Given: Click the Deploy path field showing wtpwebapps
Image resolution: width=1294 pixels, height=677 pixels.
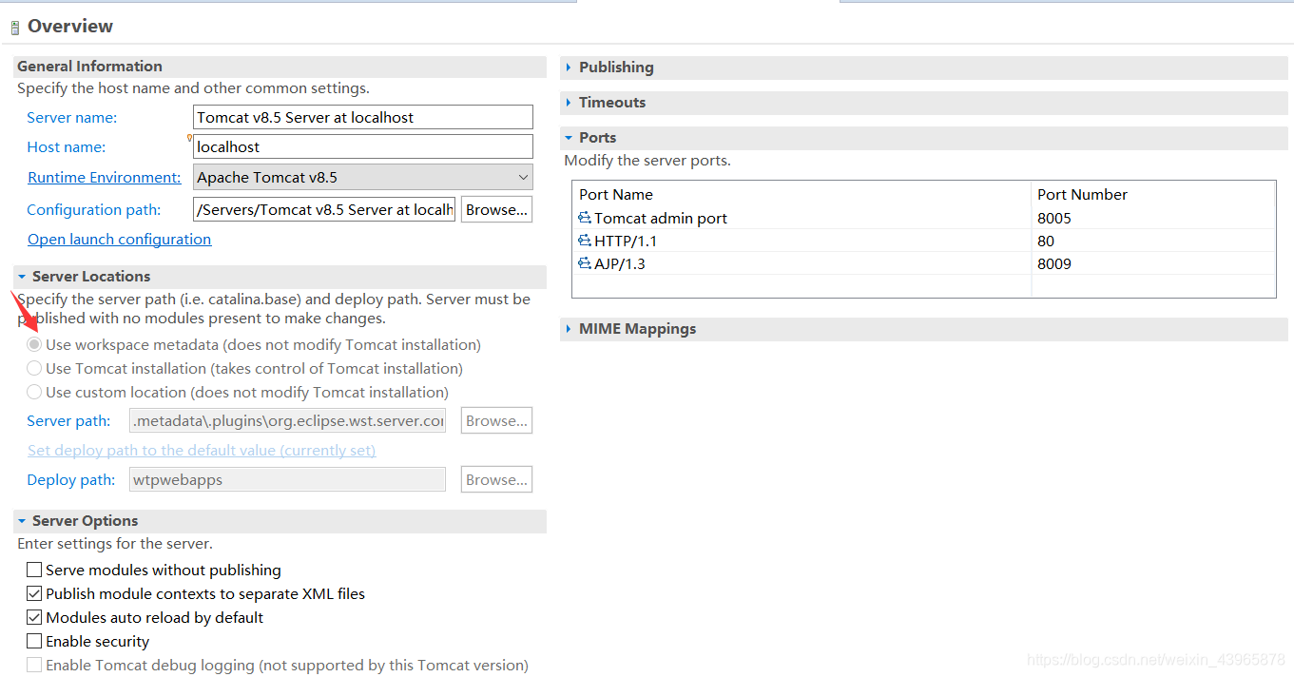Looking at the screenshot, I should pos(287,479).
